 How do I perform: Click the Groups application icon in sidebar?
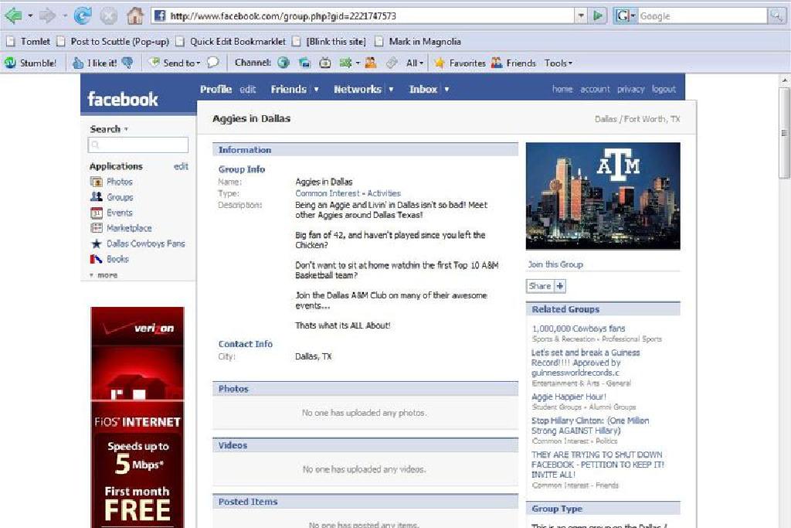[x=97, y=197]
